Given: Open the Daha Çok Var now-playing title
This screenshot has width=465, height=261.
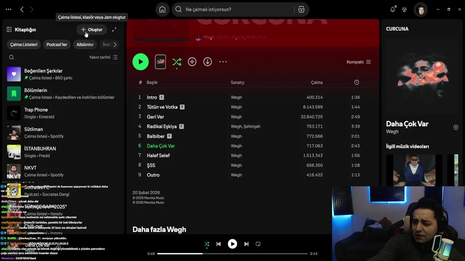Looking at the screenshot, I should (407, 124).
